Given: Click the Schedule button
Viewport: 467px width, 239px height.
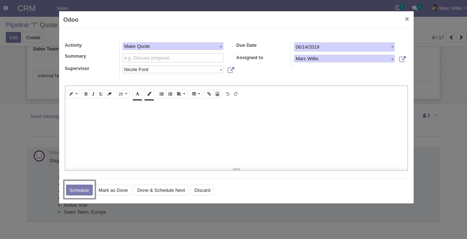Looking at the screenshot, I should pyautogui.click(x=79, y=190).
